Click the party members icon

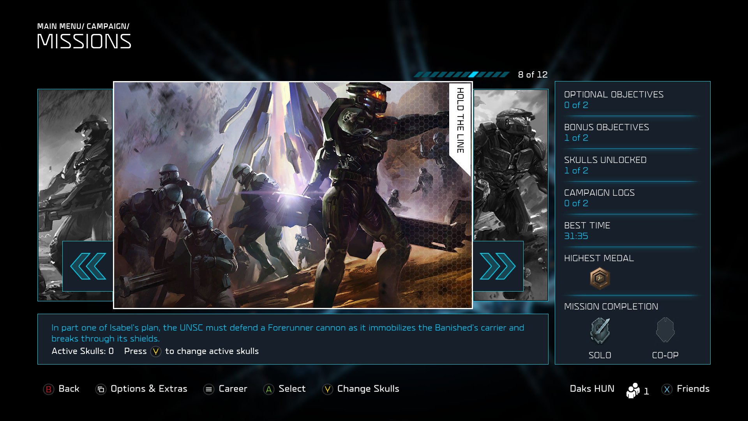click(x=633, y=390)
